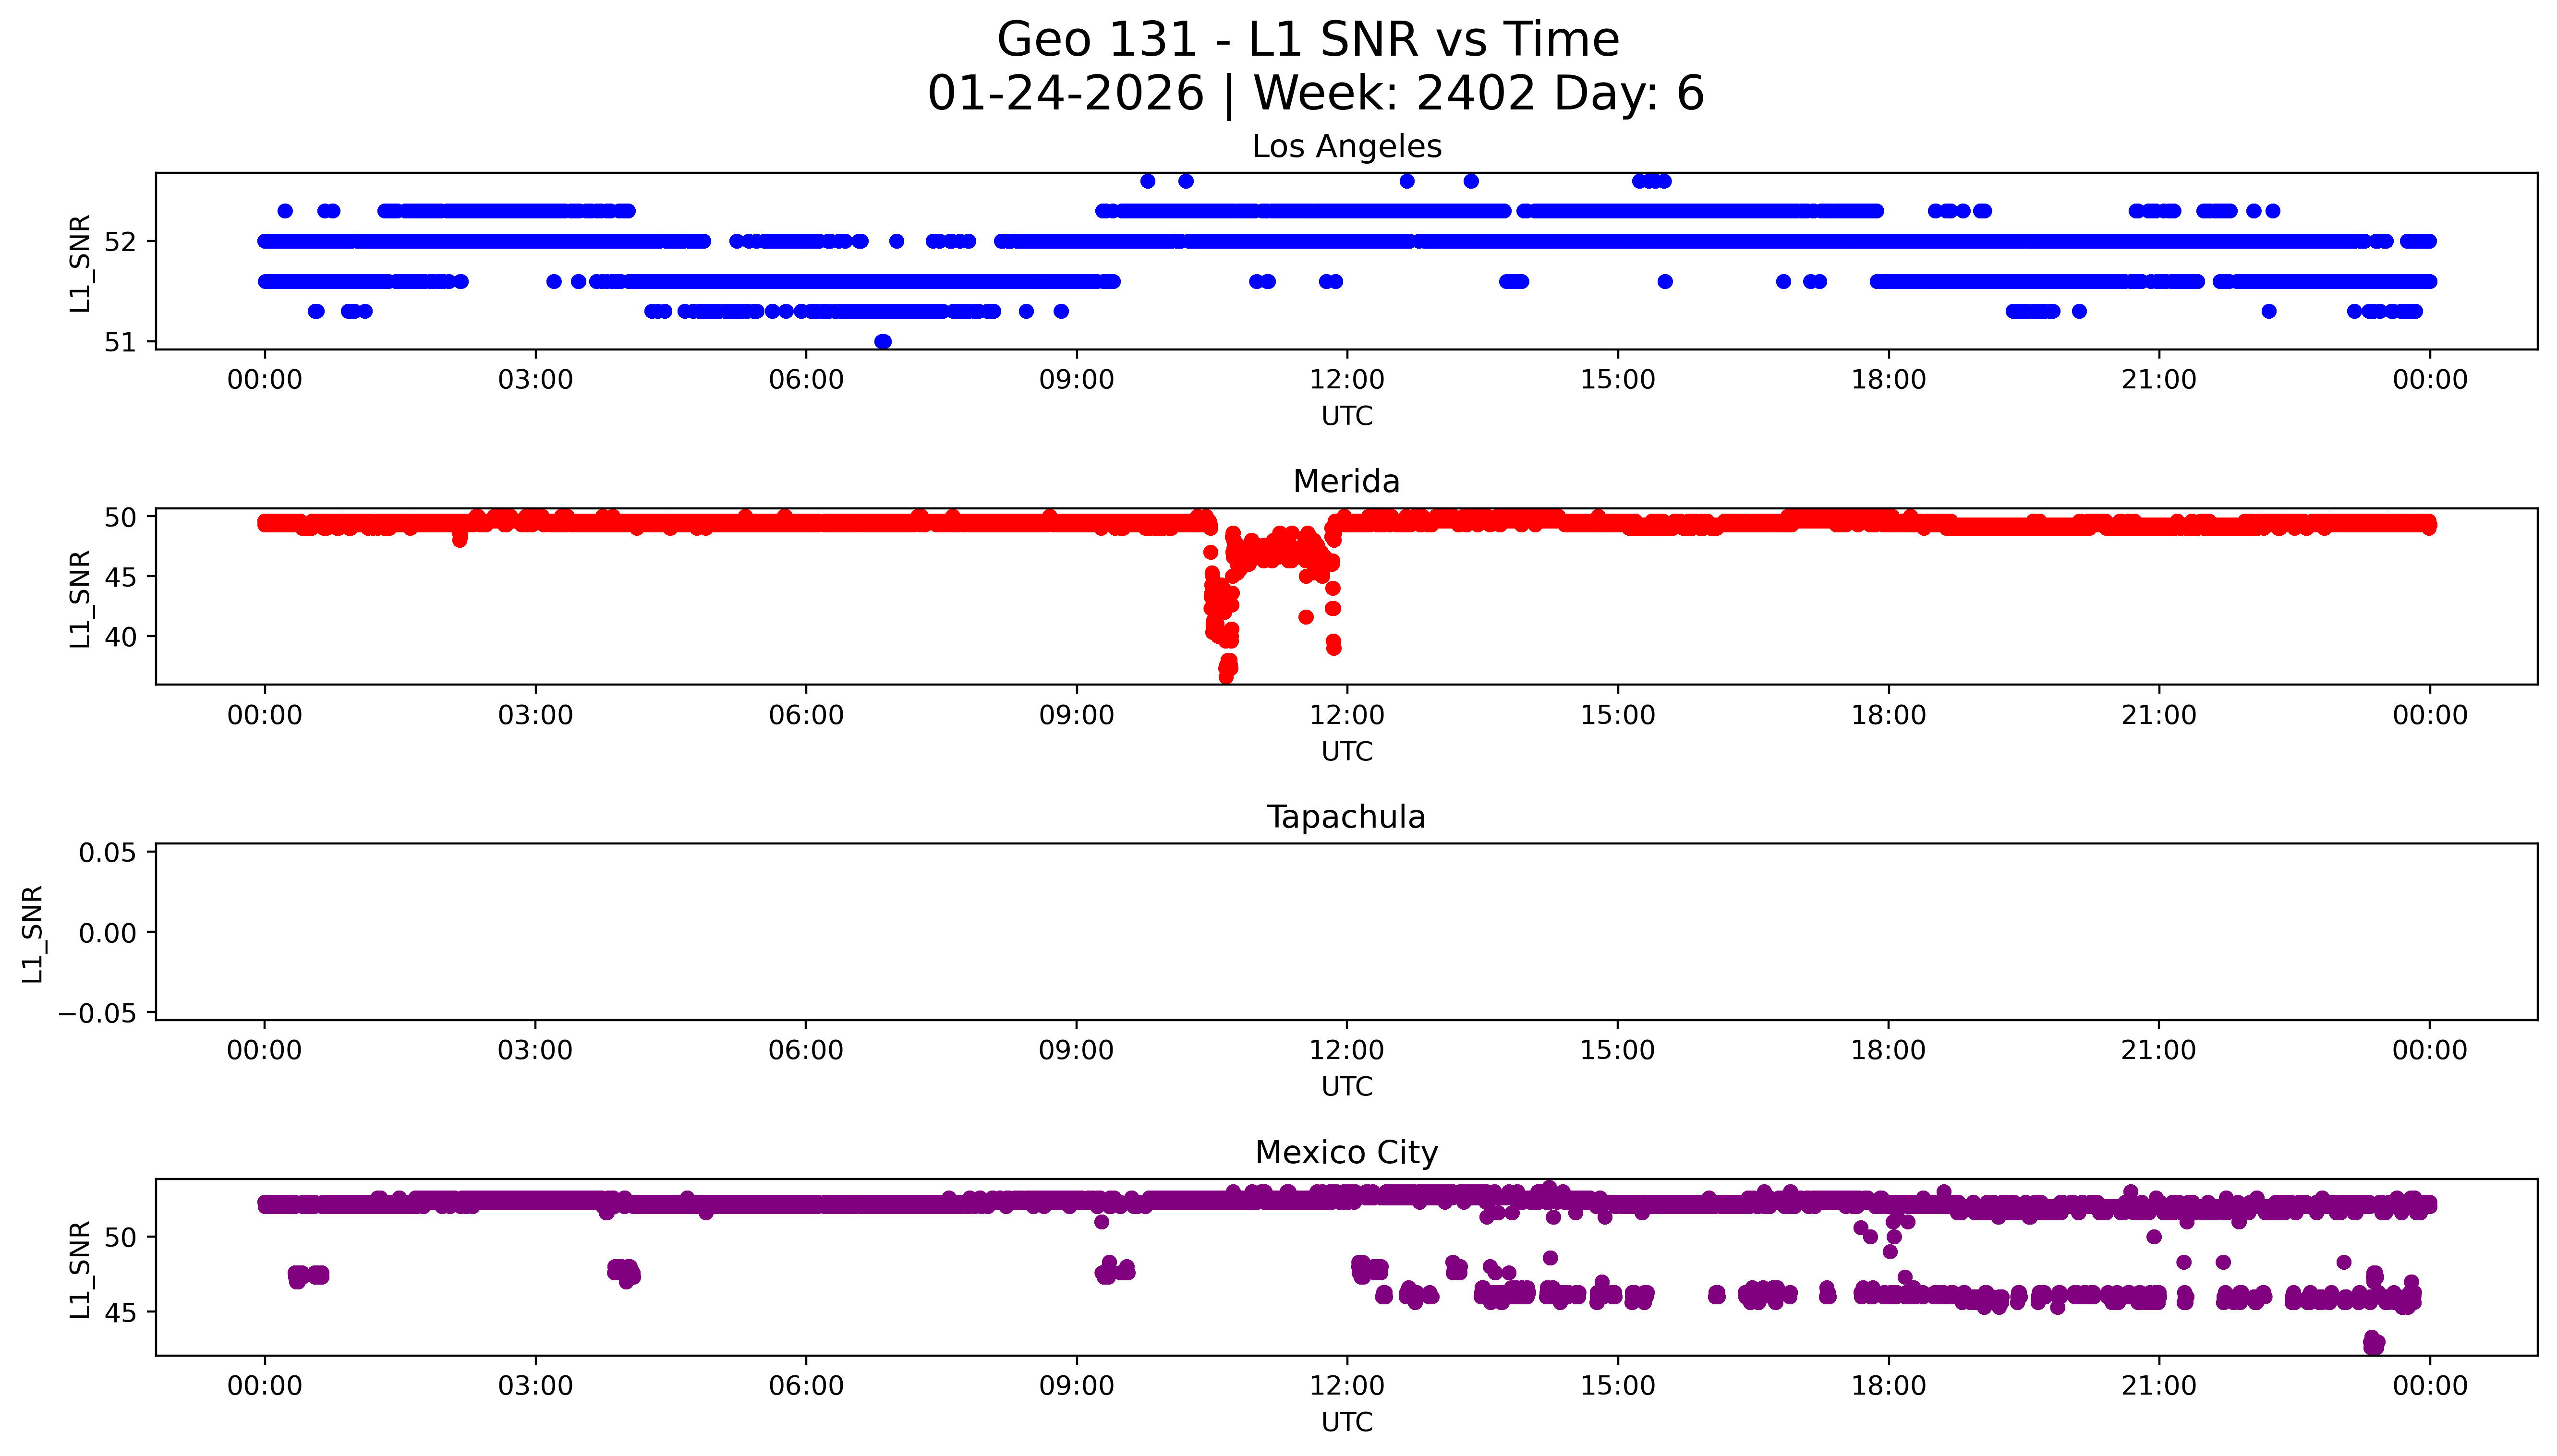The image size is (2557, 1456).
Task: Click the 21:00 tick label under Mexico City plot
Action: pos(2158,1386)
